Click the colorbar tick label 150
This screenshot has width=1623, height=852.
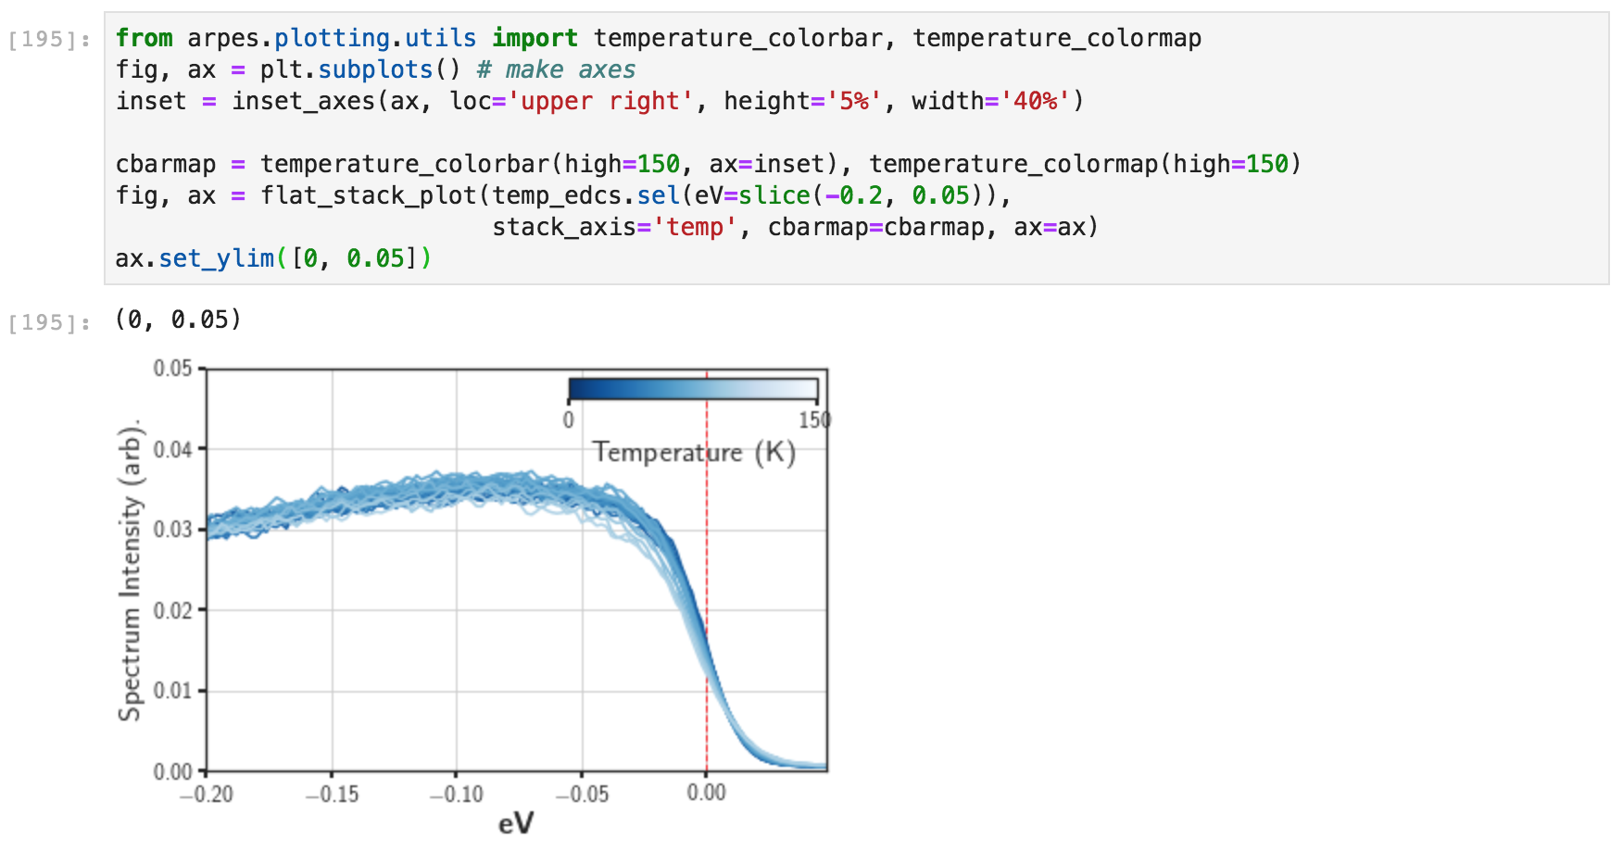pyautogui.click(x=815, y=420)
